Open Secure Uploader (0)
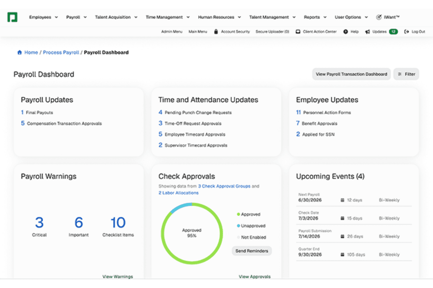 coord(272,32)
